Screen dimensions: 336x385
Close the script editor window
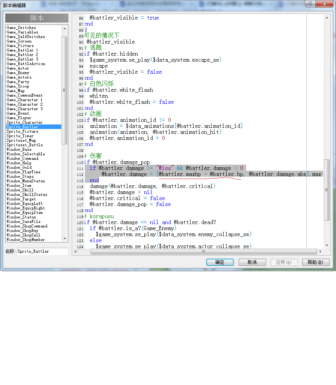(324, 4)
